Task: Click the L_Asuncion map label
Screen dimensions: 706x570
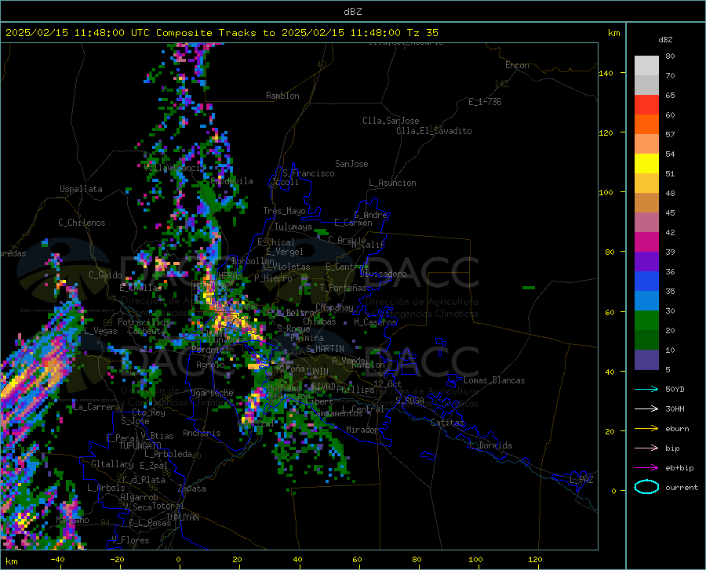Action: pos(392,183)
